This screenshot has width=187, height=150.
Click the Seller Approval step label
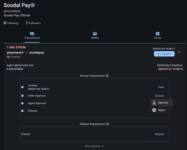37,96
